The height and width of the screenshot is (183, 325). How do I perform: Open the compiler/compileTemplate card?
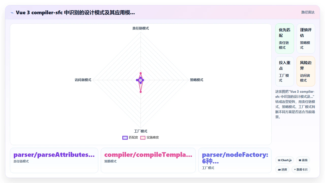click(148, 160)
